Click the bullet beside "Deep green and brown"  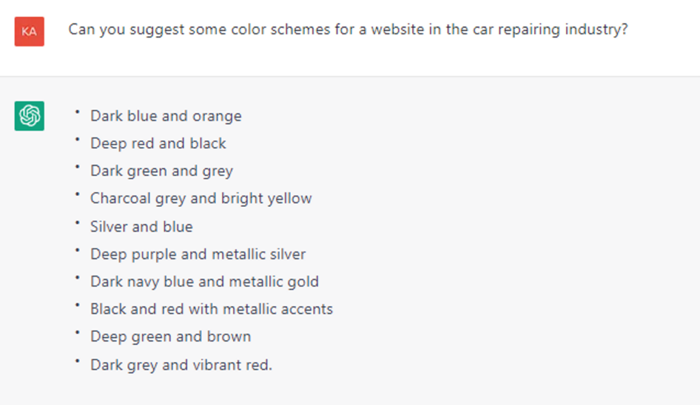click(78, 333)
